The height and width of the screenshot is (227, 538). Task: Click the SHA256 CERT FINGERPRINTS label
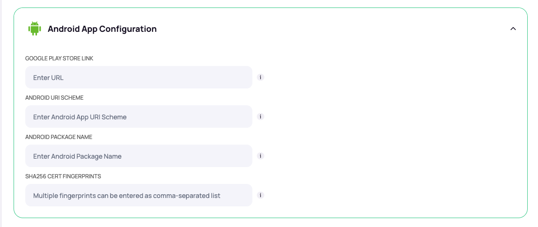[x=63, y=176]
